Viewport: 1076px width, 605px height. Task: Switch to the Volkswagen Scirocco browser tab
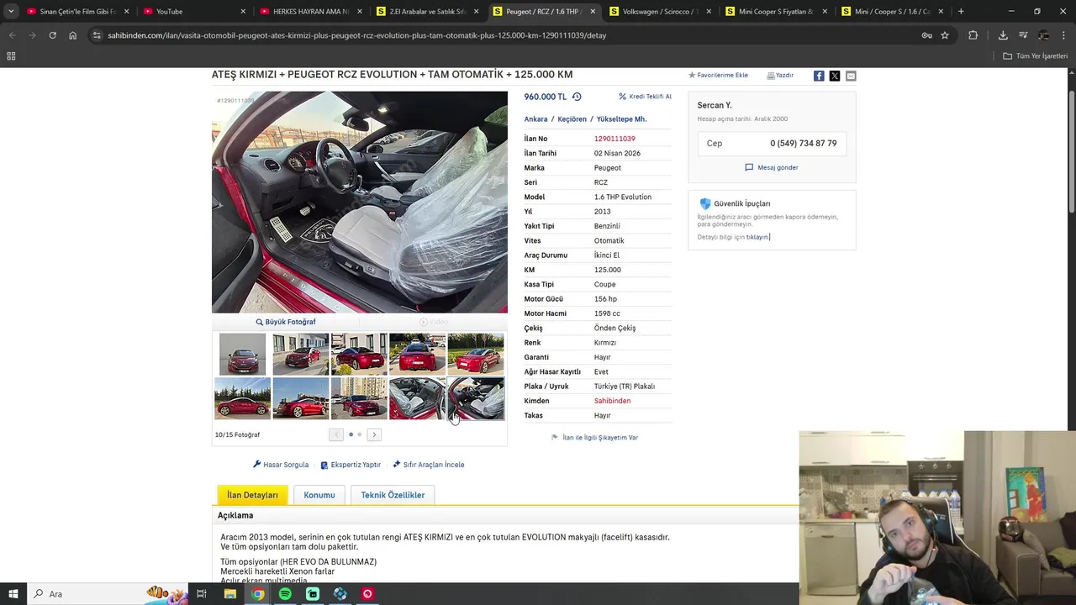click(661, 12)
